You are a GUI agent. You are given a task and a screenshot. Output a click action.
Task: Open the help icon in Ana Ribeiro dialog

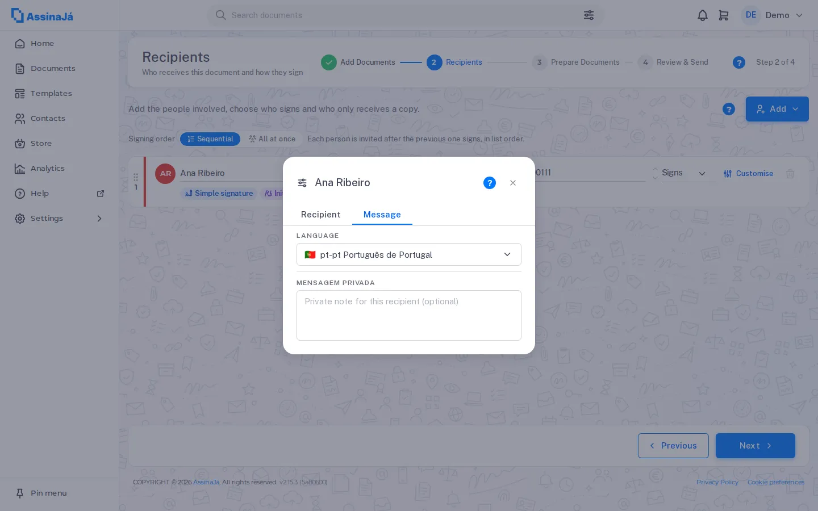490,183
